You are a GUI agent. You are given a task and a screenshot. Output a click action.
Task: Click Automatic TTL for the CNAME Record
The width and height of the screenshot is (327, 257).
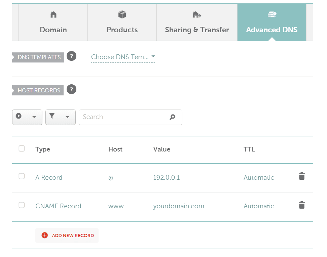click(x=259, y=206)
